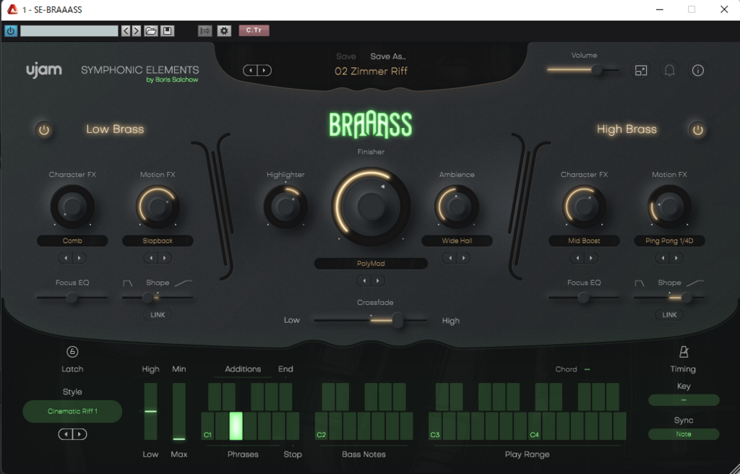740x474 pixels.
Task: Select previous effect below Slapback
Action: (151, 258)
